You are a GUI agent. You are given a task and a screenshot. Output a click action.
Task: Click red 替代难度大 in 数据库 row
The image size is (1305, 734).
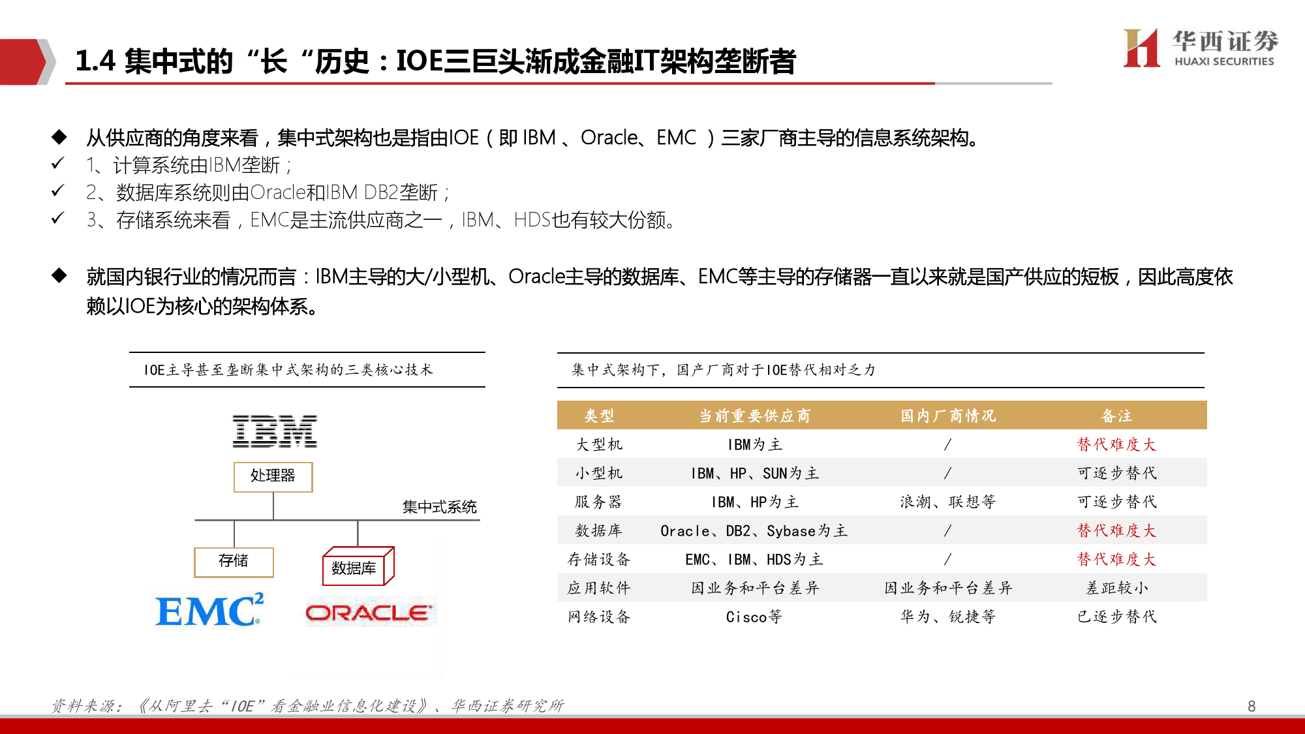click(1116, 530)
